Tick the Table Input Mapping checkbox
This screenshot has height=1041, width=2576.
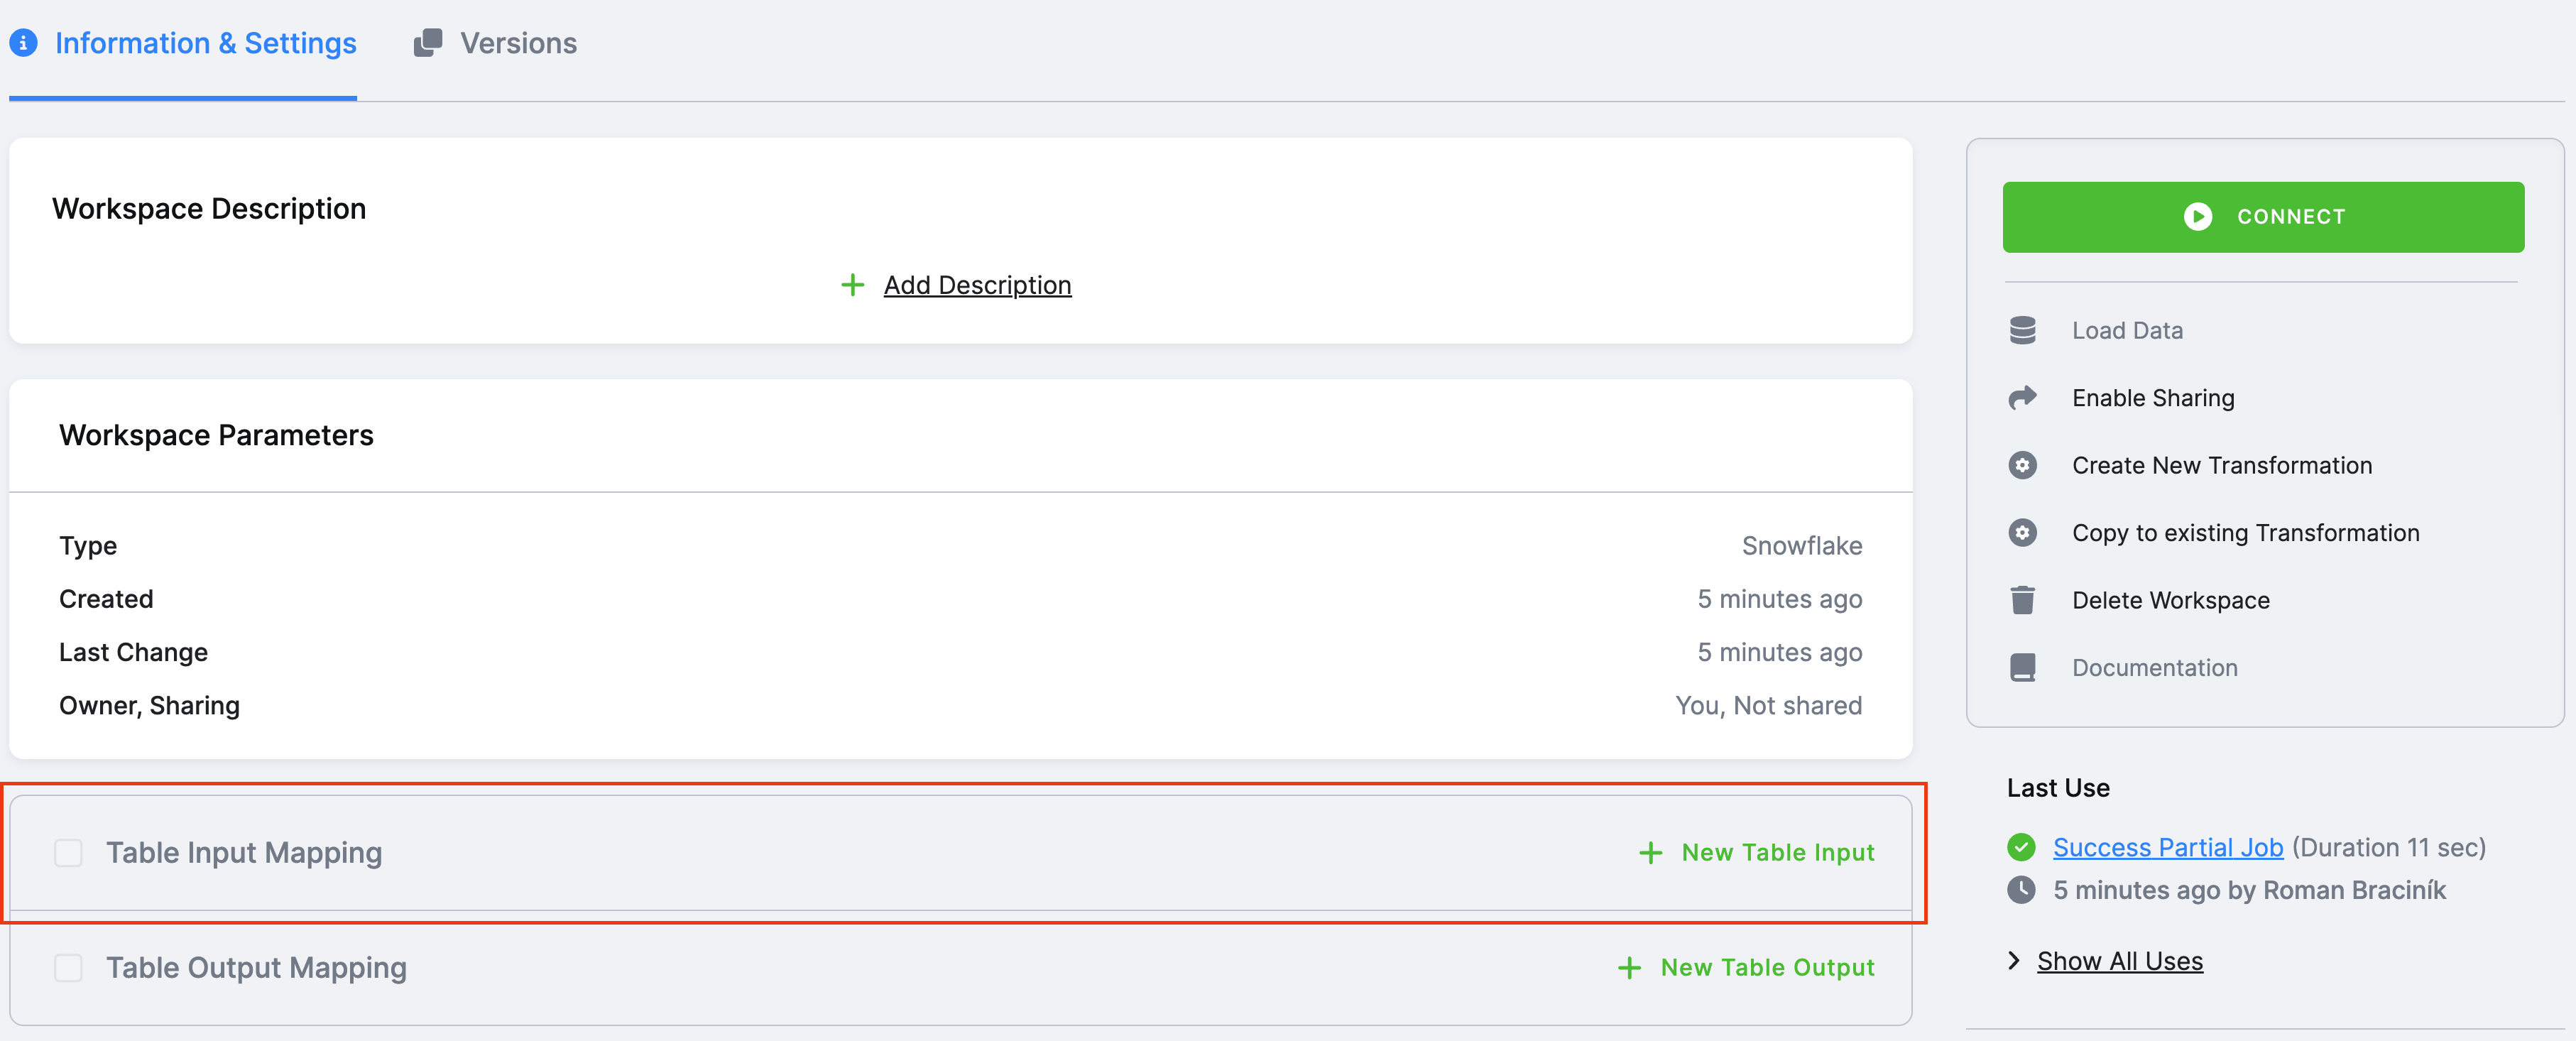coord(68,853)
